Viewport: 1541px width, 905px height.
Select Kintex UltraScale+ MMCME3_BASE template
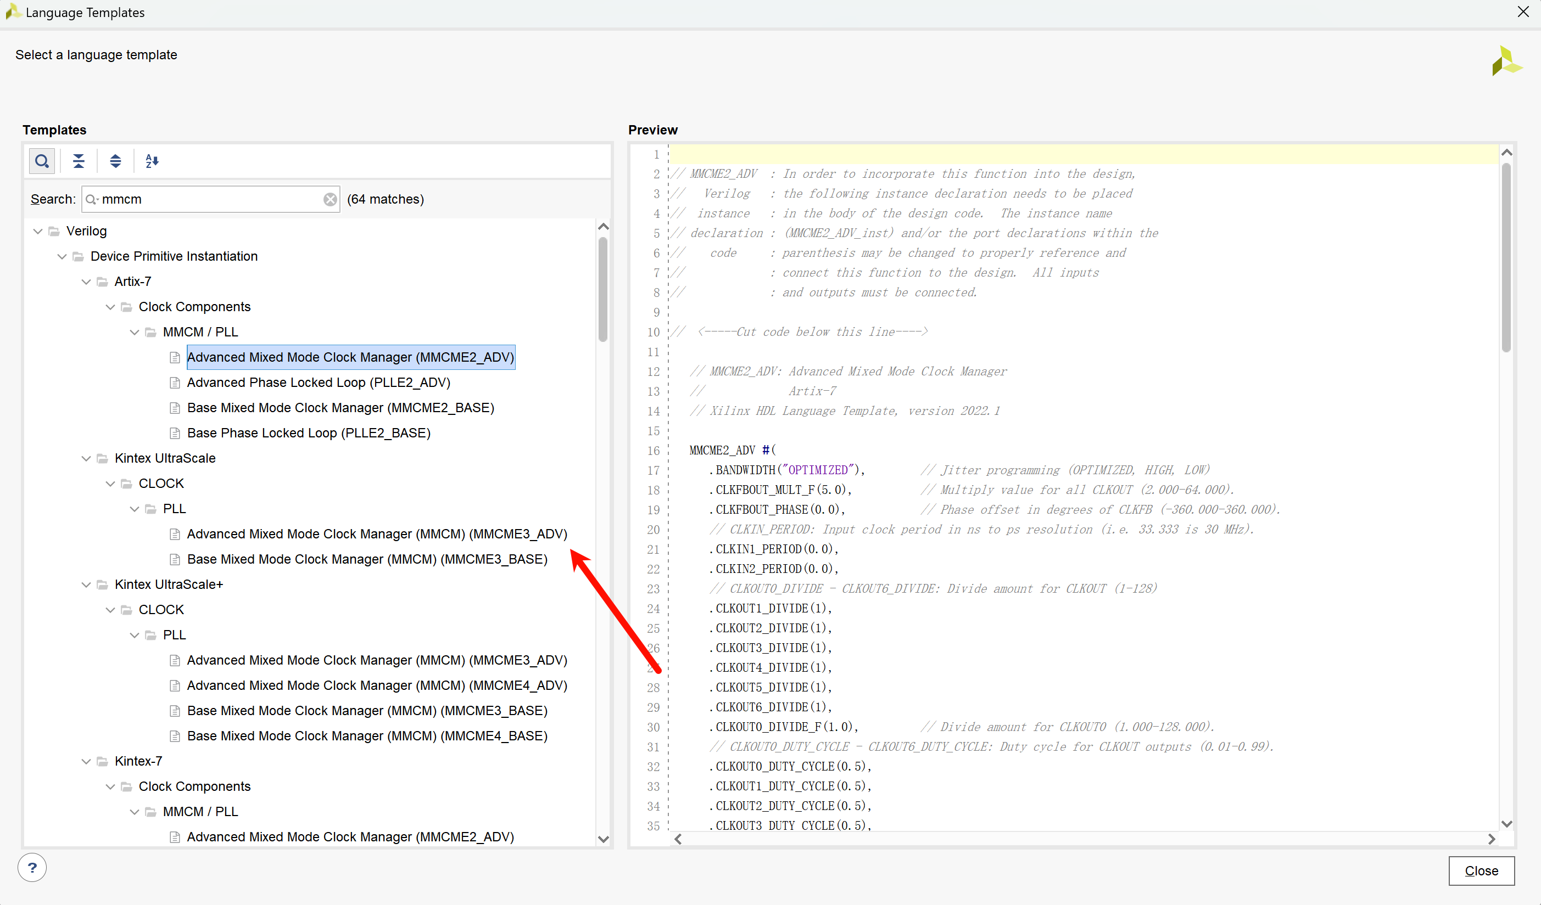[x=367, y=711]
